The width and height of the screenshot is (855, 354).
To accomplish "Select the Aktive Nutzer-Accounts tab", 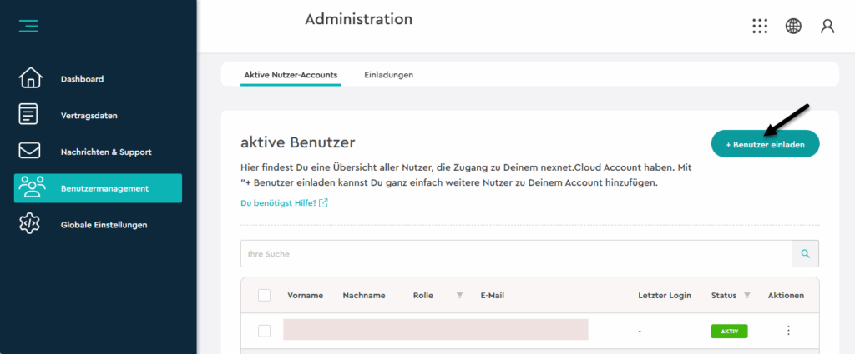I will click(291, 75).
